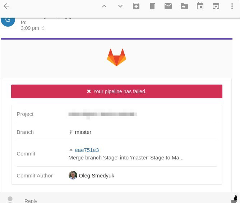Delete this email with the trash icon
Screen dimensions: 240x203
coord(152,6)
